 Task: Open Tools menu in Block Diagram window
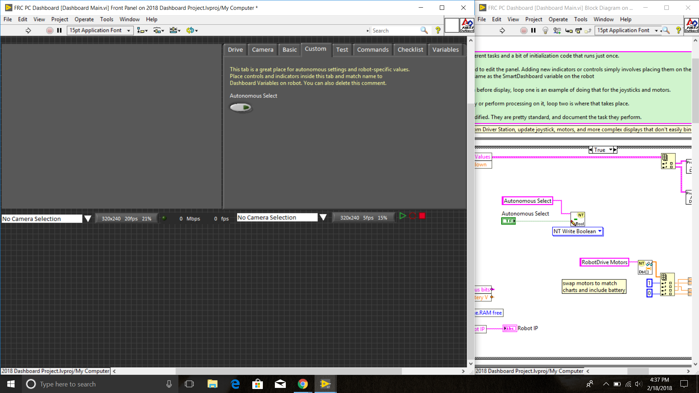coord(581,19)
